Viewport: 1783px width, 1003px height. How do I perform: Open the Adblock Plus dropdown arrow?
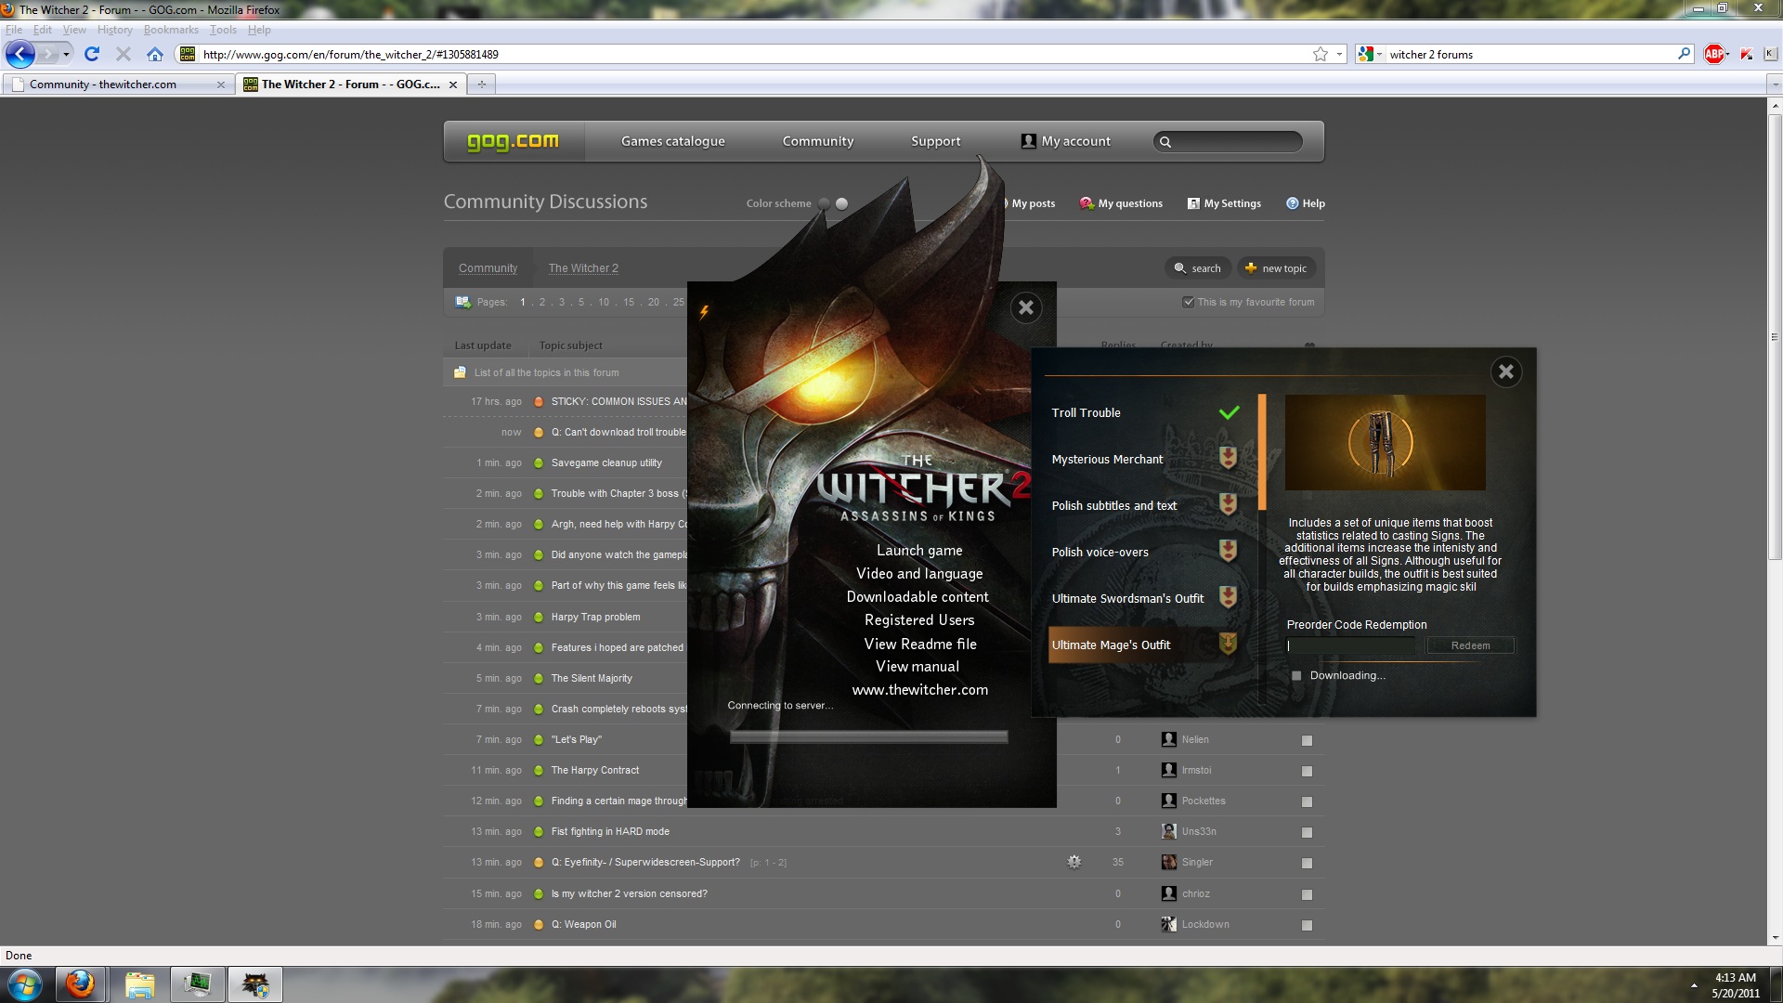[1726, 55]
